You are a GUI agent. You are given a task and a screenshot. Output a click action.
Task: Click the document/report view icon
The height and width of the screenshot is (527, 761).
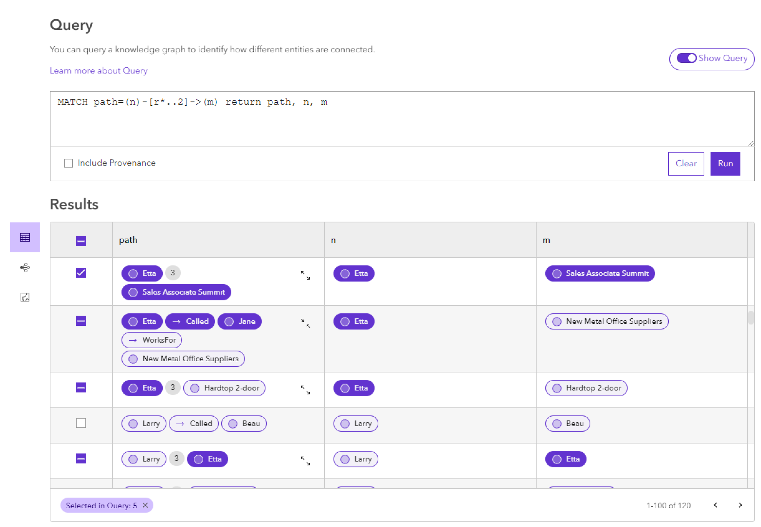tap(24, 298)
